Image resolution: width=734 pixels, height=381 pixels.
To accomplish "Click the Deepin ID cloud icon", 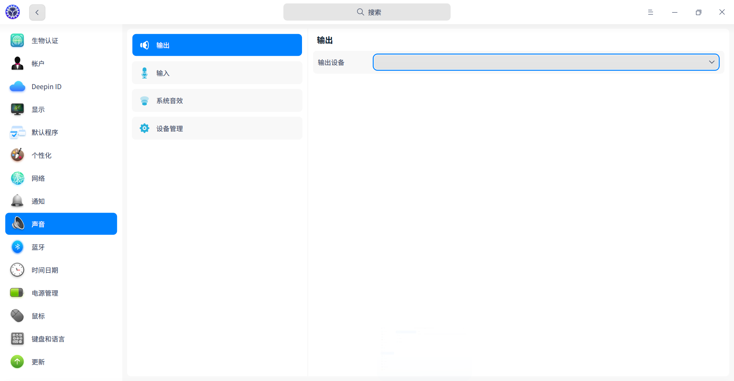I will coord(17,86).
